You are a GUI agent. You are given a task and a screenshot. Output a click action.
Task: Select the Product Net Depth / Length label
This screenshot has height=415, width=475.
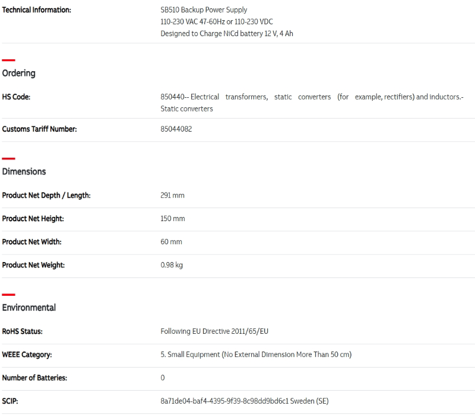pyautogui.click(x=46, y=195)
